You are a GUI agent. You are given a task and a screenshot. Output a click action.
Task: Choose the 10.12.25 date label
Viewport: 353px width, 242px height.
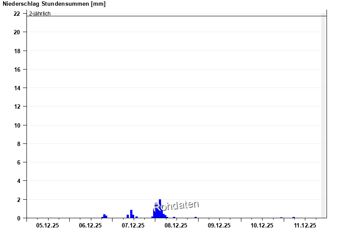coord(262,226)
